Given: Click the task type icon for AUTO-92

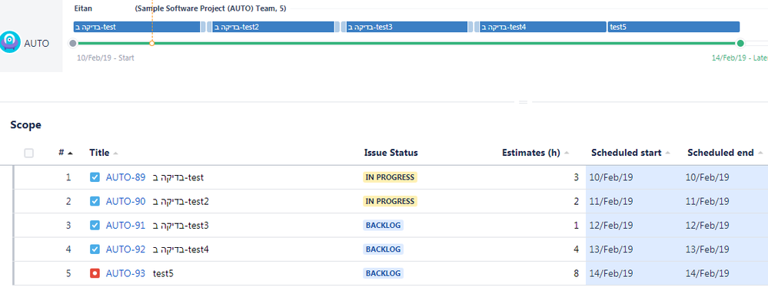Looking at the screenshot, I should pos(95,249).
